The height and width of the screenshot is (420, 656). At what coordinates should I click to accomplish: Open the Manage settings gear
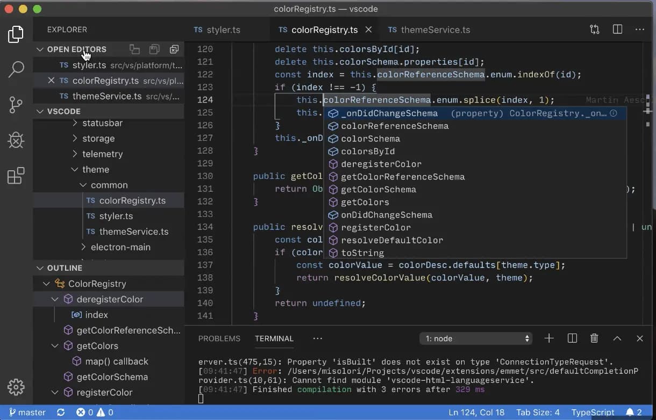click(16, 387)
